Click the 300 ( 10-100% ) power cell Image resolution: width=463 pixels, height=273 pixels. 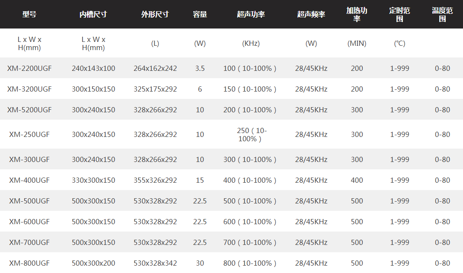point(250,159)
